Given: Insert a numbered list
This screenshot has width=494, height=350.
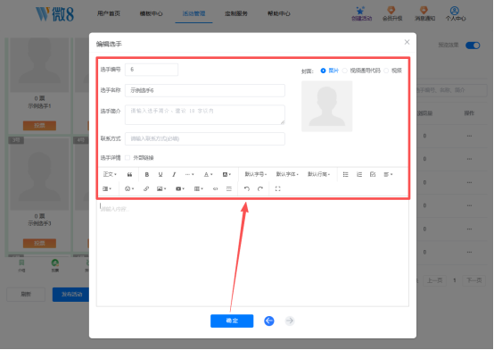Looking at the screenshot, I should coord(359,174).
